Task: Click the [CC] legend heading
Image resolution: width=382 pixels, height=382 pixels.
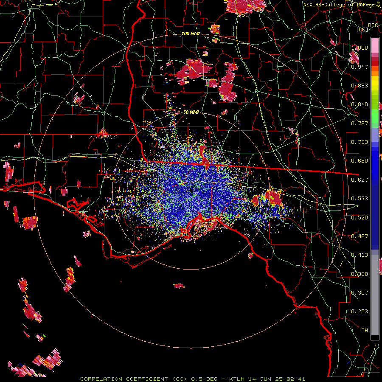Action: click(362, 29)
